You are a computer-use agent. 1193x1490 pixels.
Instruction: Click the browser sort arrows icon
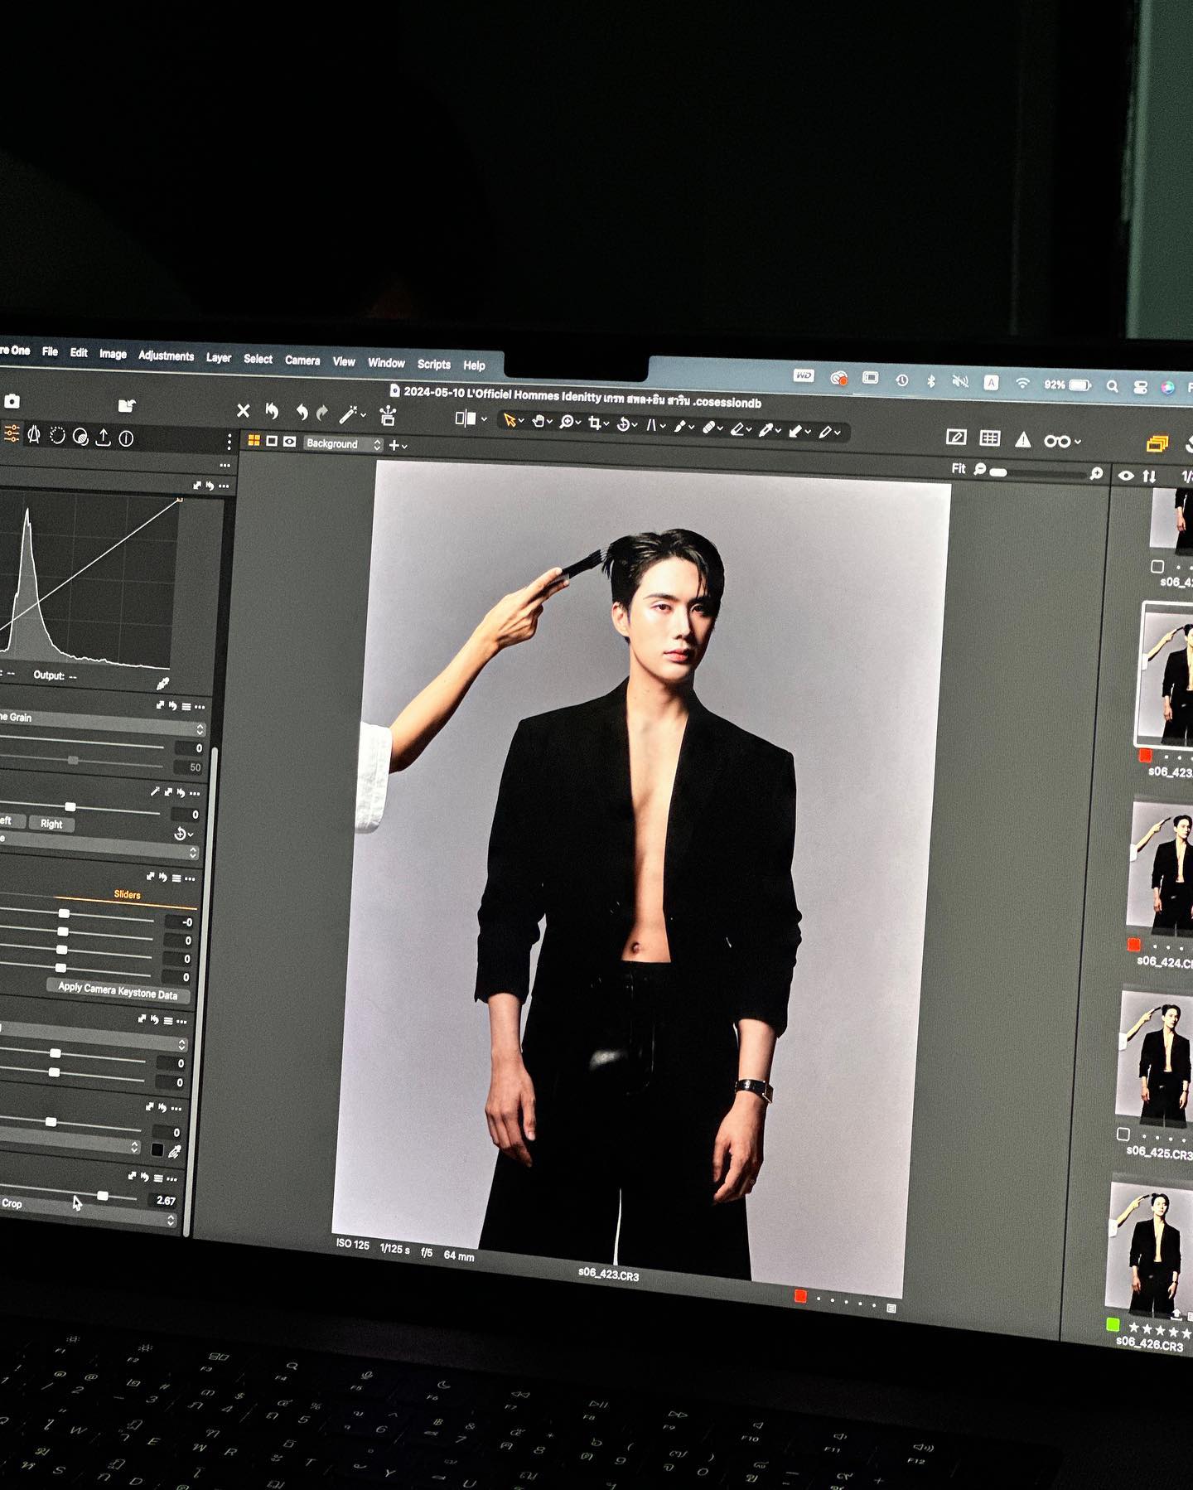click(1149, 477)
